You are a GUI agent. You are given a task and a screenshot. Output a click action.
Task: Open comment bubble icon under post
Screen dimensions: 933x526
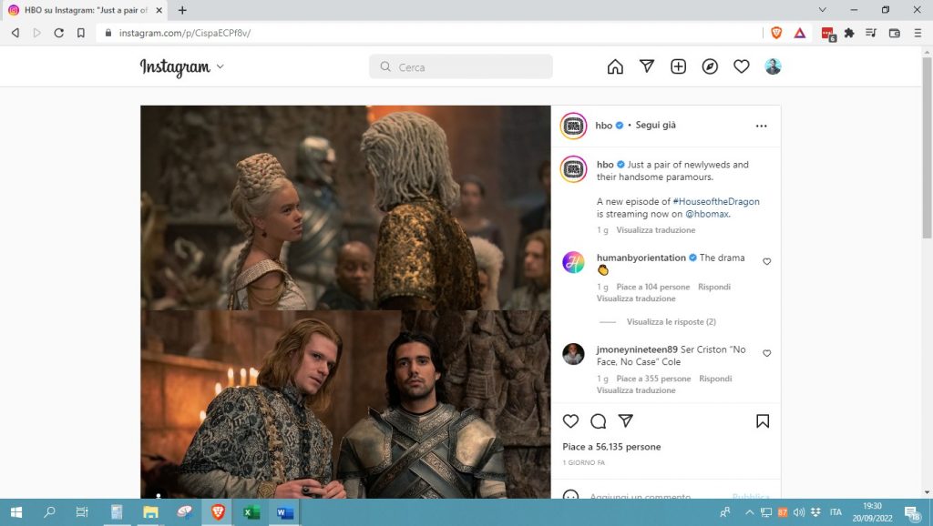tap(599, 421)
